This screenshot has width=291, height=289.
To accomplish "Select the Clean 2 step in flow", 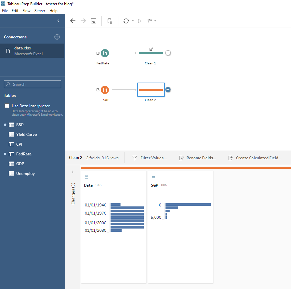I will click(x=151, y=90).
